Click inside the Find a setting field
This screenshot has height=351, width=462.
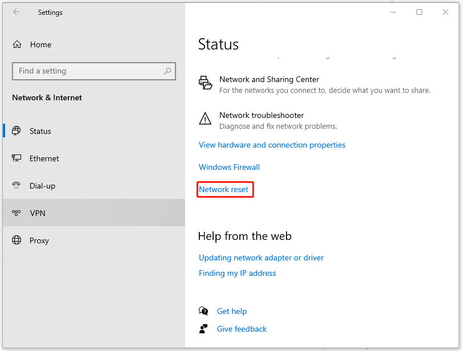(x=85, y=71)
